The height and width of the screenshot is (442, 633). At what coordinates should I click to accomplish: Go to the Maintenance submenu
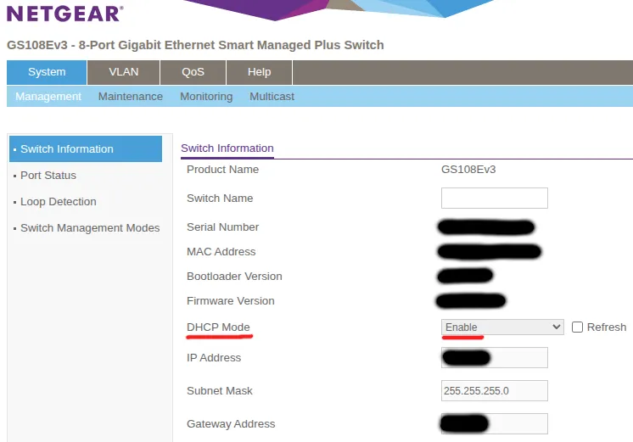(x=131, y=97)
